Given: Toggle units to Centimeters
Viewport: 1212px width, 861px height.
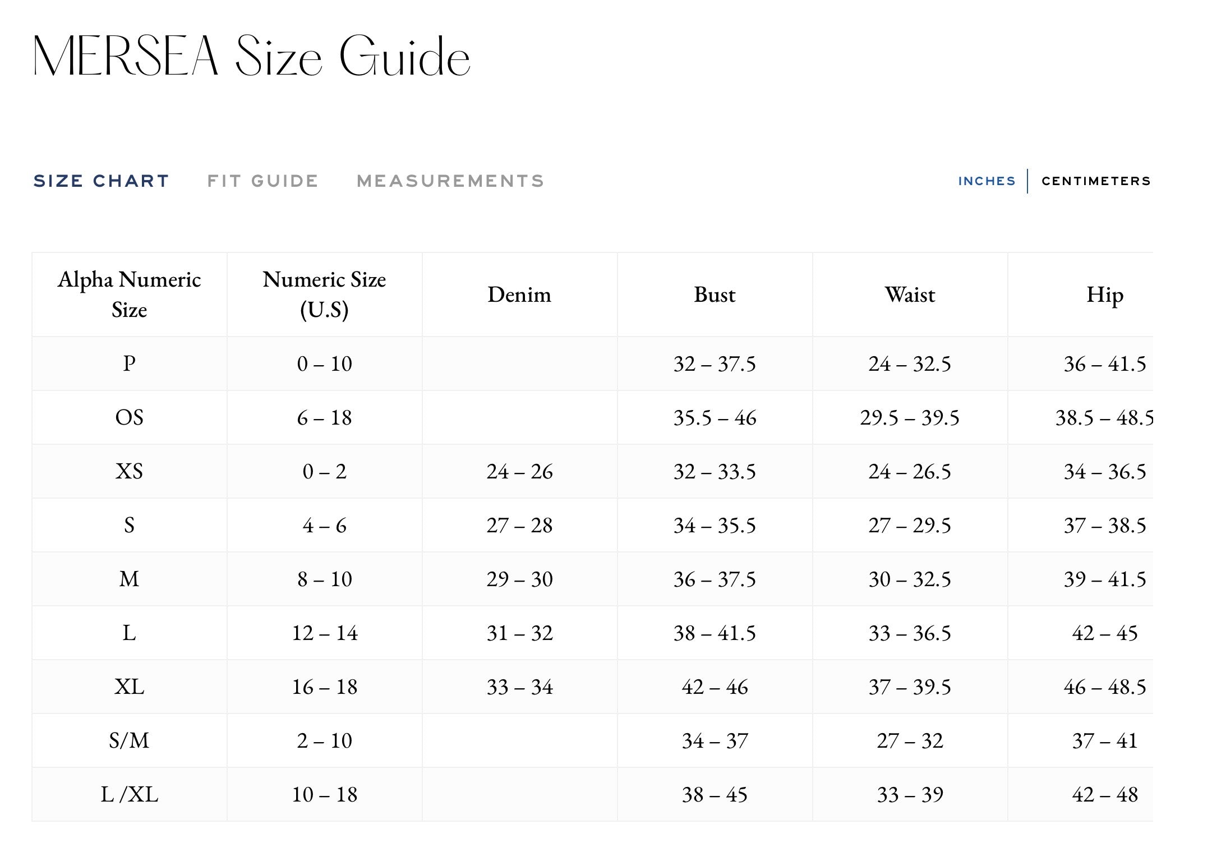Looking at the screenshot, I should point(1096,181).
